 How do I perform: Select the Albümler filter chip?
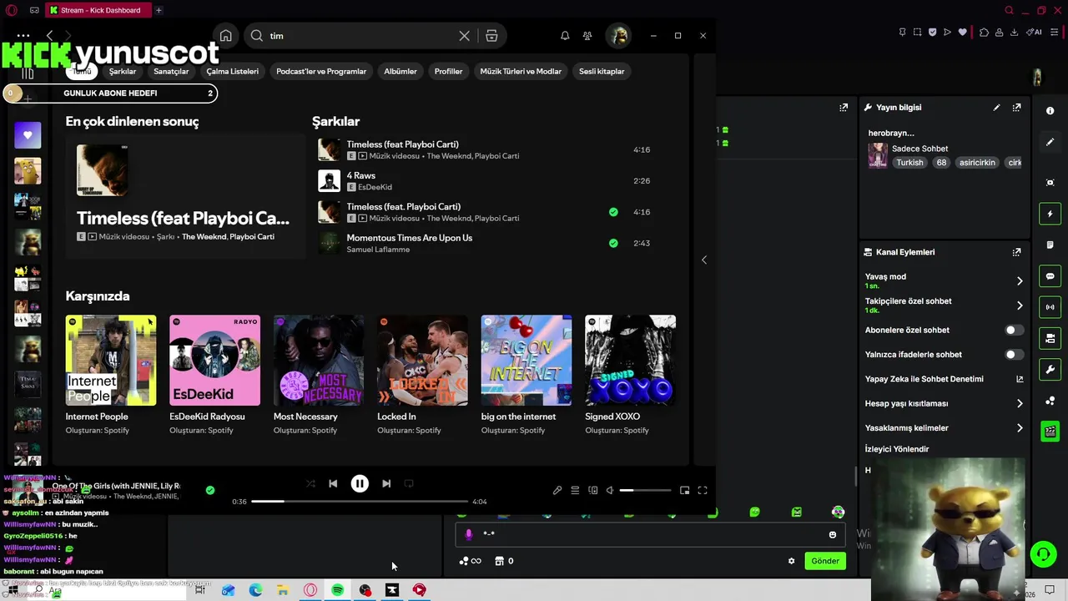[400, 71]
